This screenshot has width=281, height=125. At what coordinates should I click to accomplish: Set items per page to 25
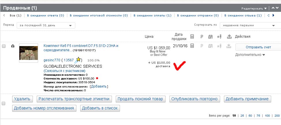click(242, 115)
